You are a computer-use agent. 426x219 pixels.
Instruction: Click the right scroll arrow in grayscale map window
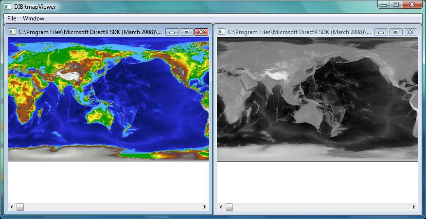pyautogui.click(x=414, y=207)
